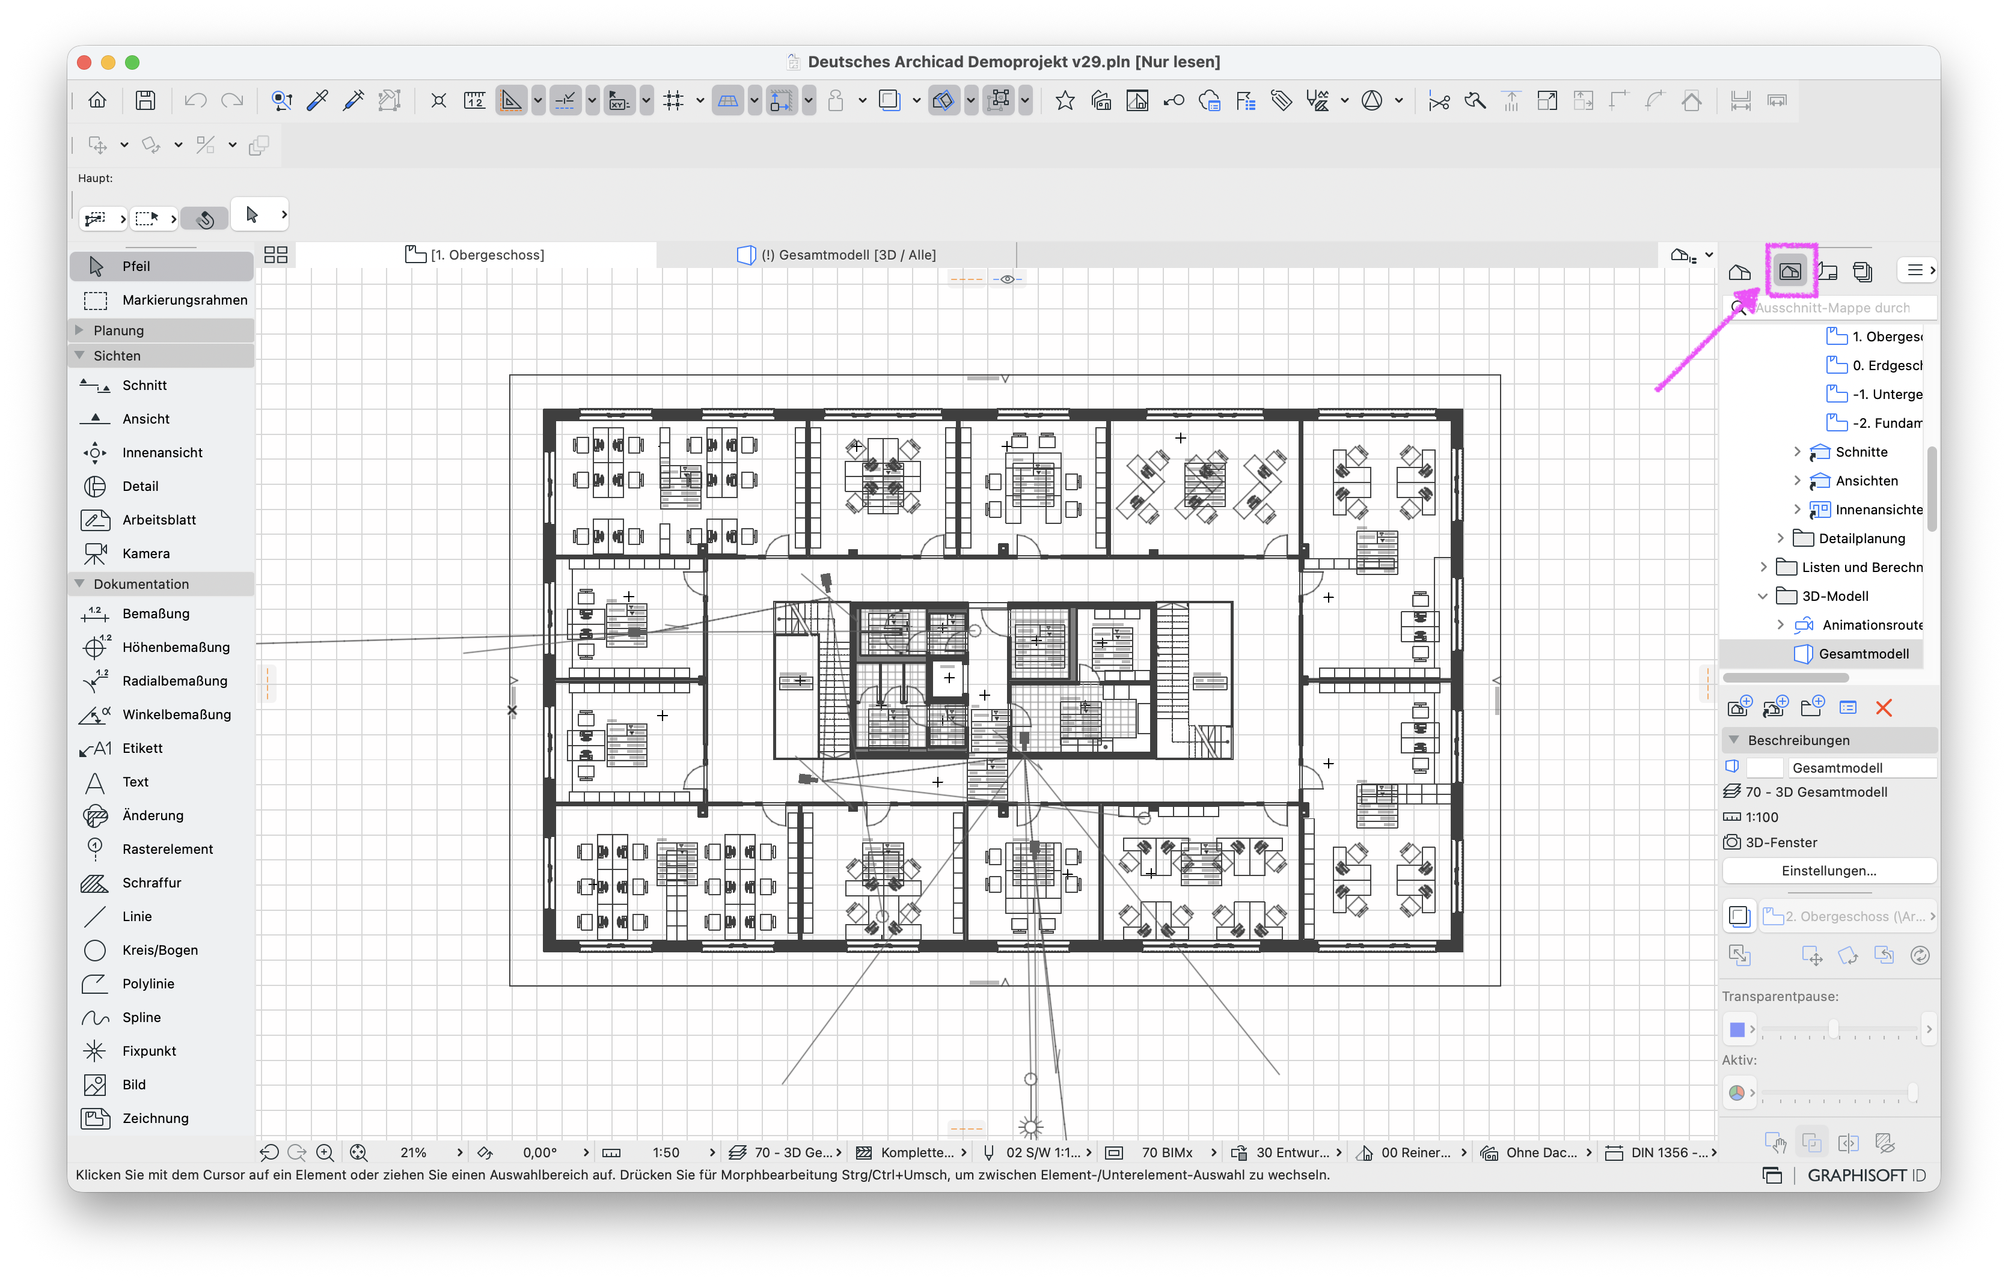Click the Redo arrow in the toolbar

(x=232, y=101)
